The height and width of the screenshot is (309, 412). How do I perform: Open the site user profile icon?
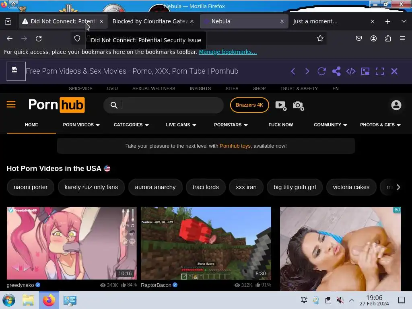pyautogui.click(x=396, y=105)
